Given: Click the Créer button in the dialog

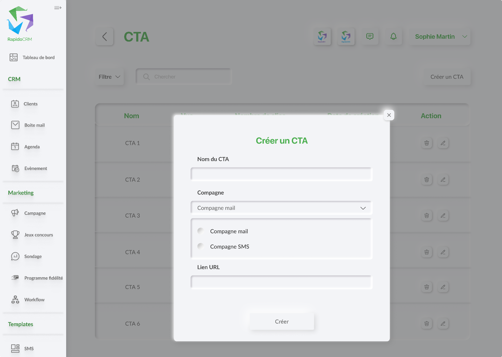Looking at the screenshot, I should click(x=282, y=321).
